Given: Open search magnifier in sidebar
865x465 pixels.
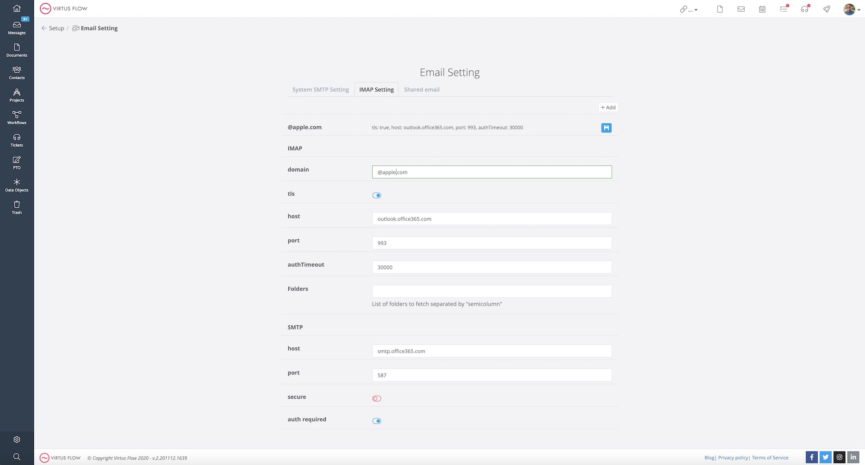Looking at the screenshot, I should tap(17, 457).
